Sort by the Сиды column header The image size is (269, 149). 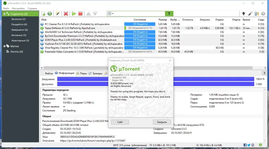click(x=261, y=20)
